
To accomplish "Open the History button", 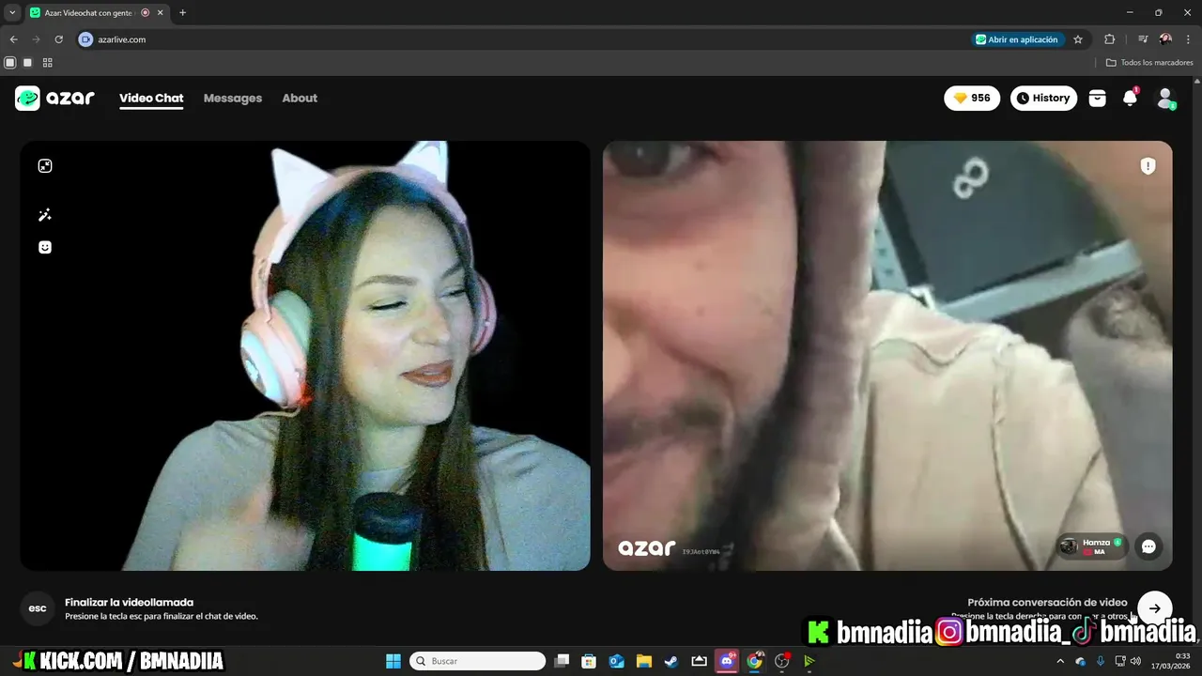I will pyautogui.click(x=1043, y=98).
